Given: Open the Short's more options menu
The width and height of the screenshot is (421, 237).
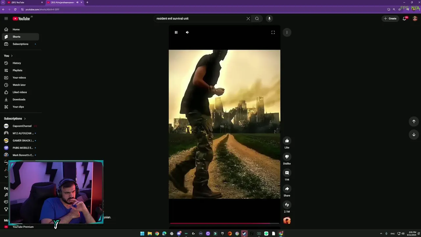Looking at the screenshot, I should 287,32.
